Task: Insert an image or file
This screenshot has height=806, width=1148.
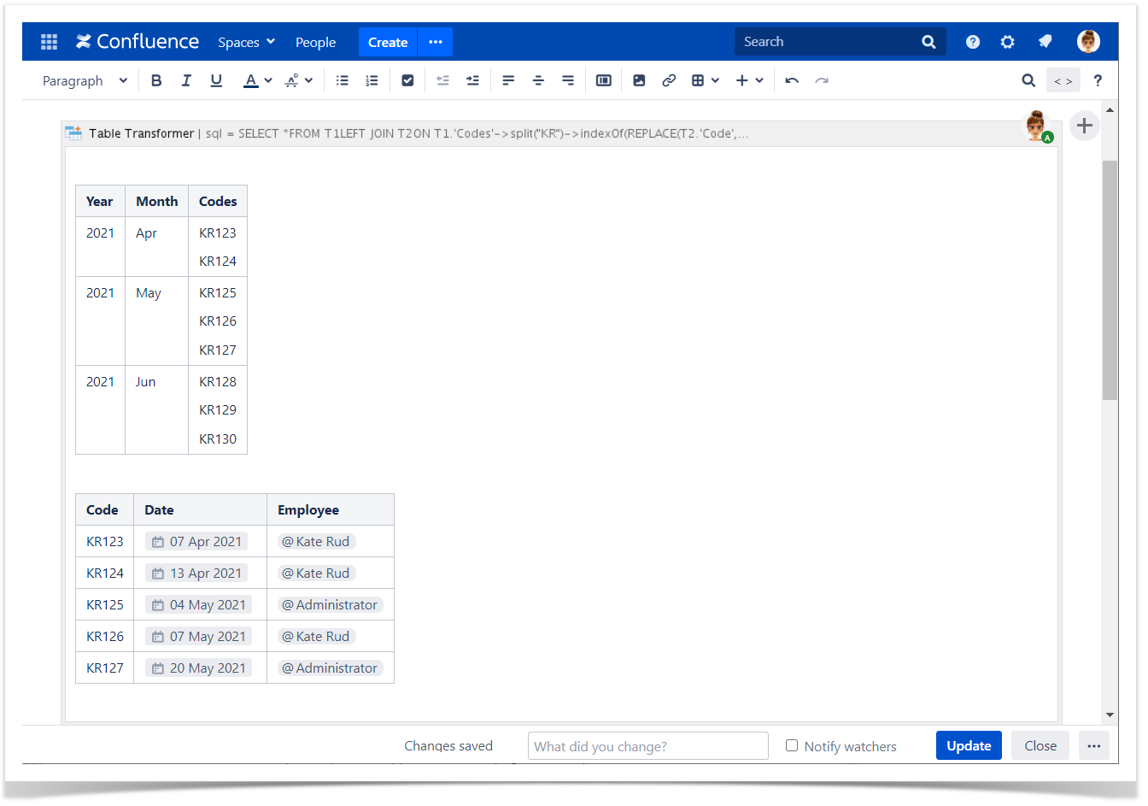Action: click(639, 80)
